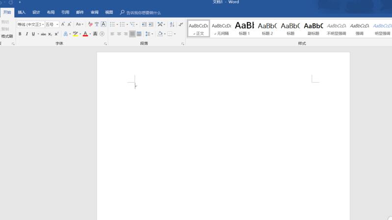Apply borders grid icon
The width and height of the screenshot is (392, 220).
point(170,34)
